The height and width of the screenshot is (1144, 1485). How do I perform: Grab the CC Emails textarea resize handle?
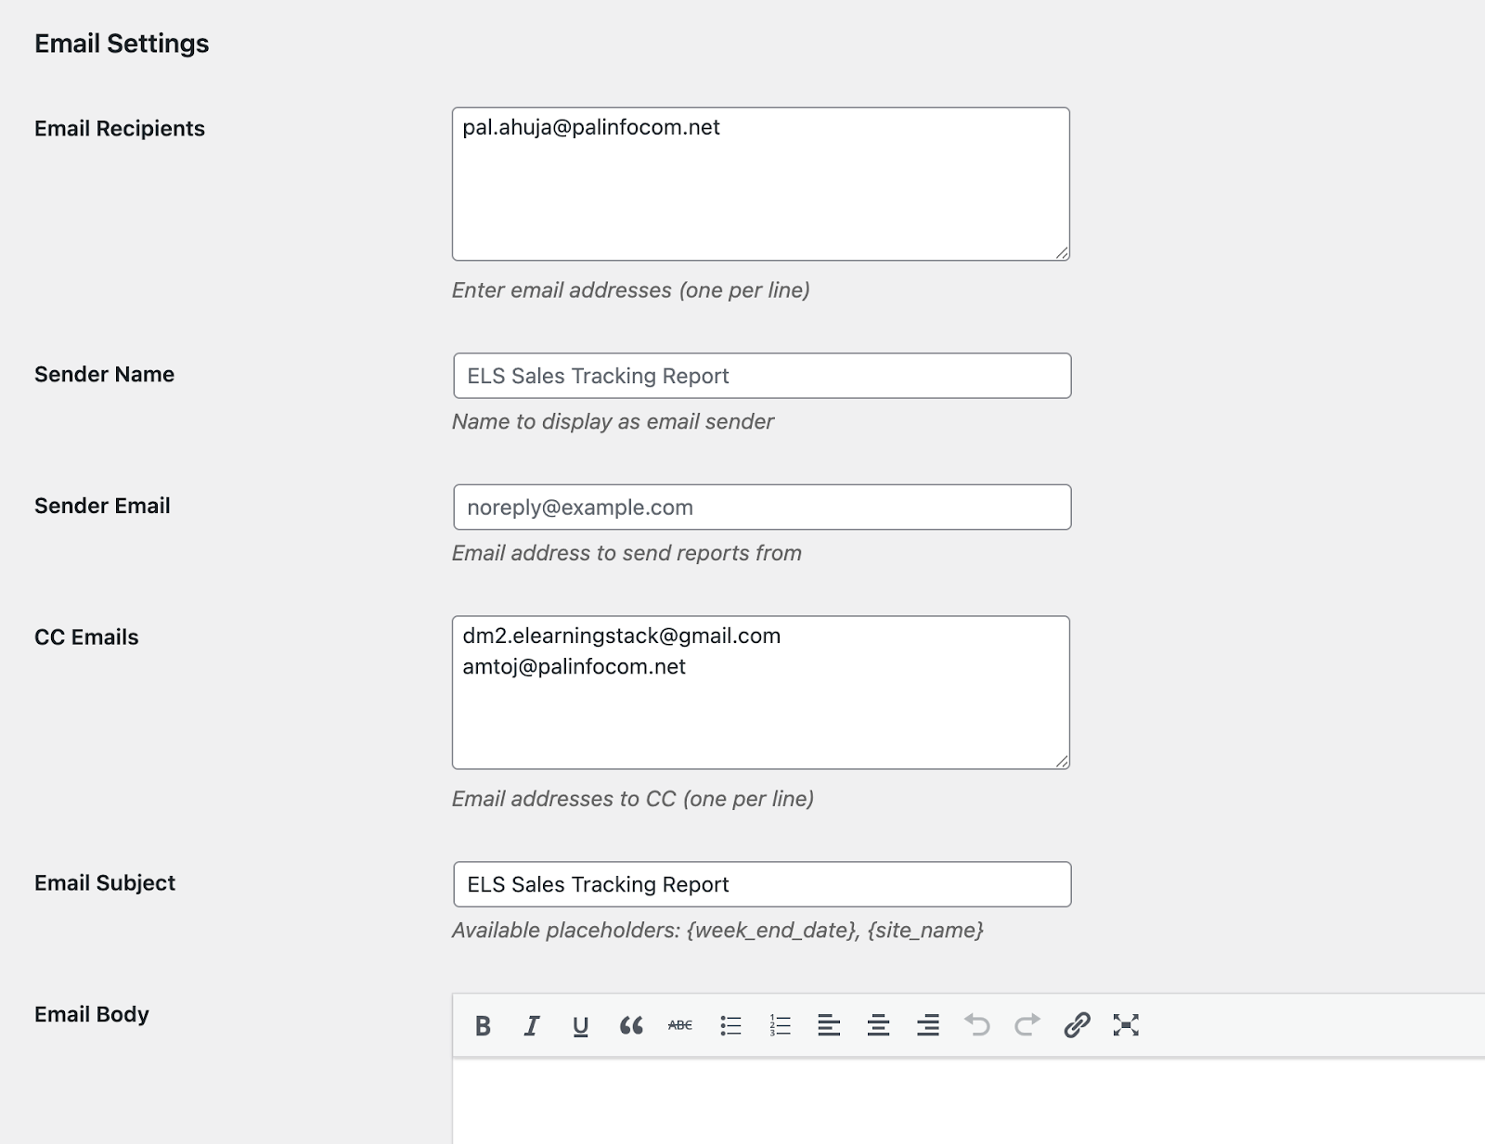coord(1062,761)
